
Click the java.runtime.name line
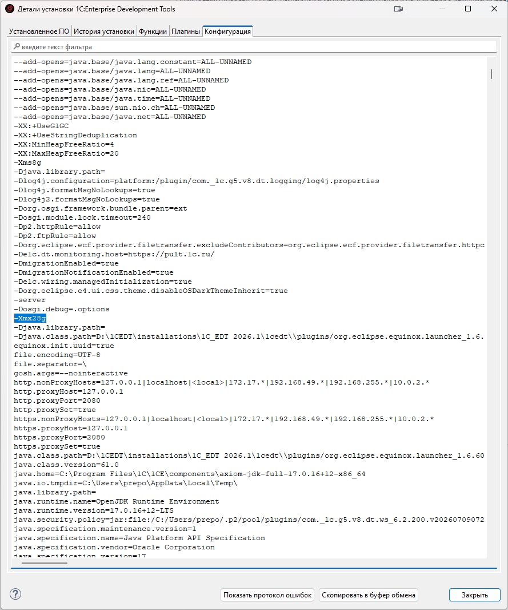[117, 501]
